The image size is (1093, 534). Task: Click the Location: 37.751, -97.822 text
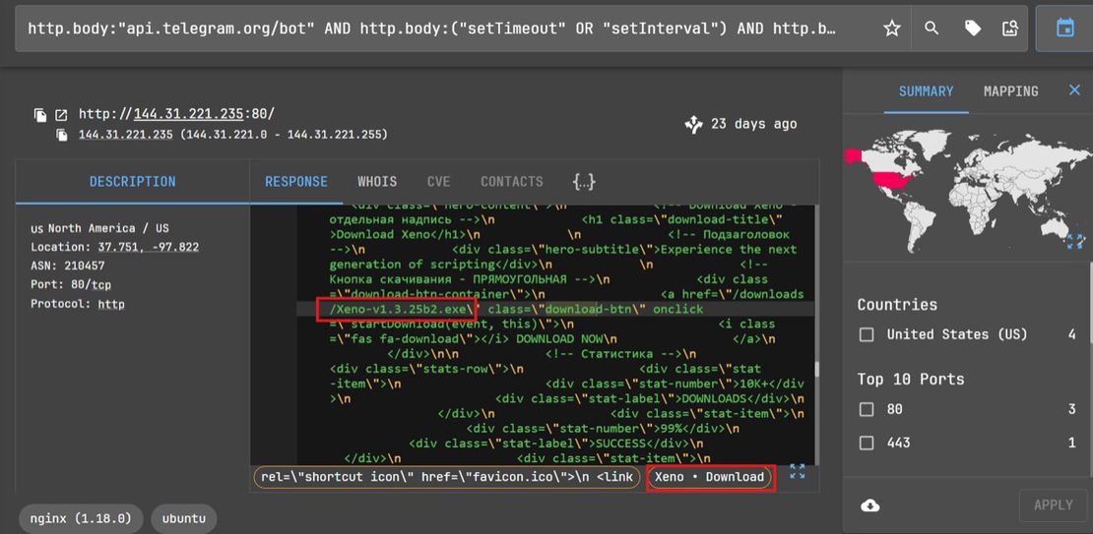click(x=115, y=247)
